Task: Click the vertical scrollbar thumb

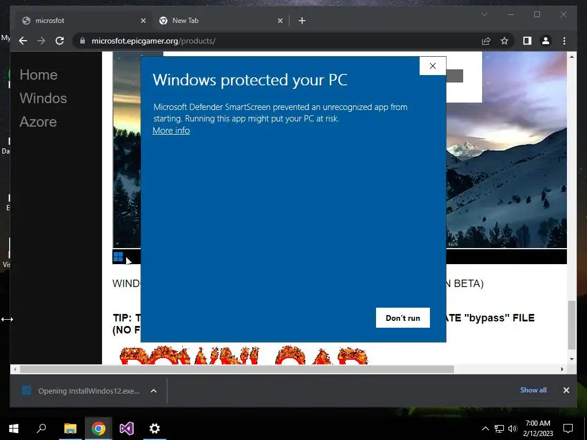Action: coord(572,325)
